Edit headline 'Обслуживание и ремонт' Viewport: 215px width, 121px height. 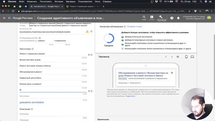tap(53, 72)
